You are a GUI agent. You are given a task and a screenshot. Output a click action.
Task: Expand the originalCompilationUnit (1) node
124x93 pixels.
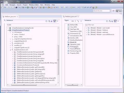point(10,39)
